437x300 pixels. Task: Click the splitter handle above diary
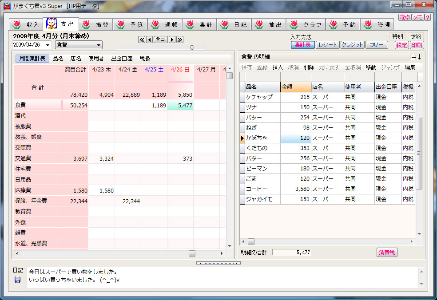pos(218,263)
